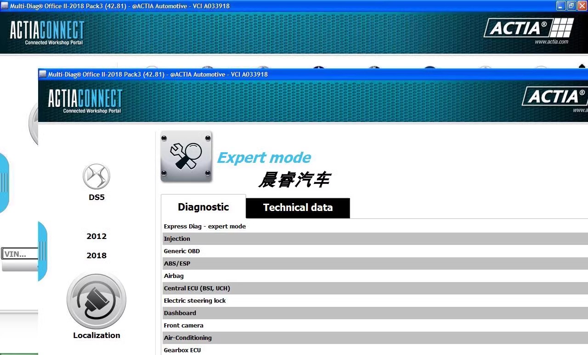Click ActiaConnect logo in front window
Screen dimensions: 588x355
click(85, 101)
